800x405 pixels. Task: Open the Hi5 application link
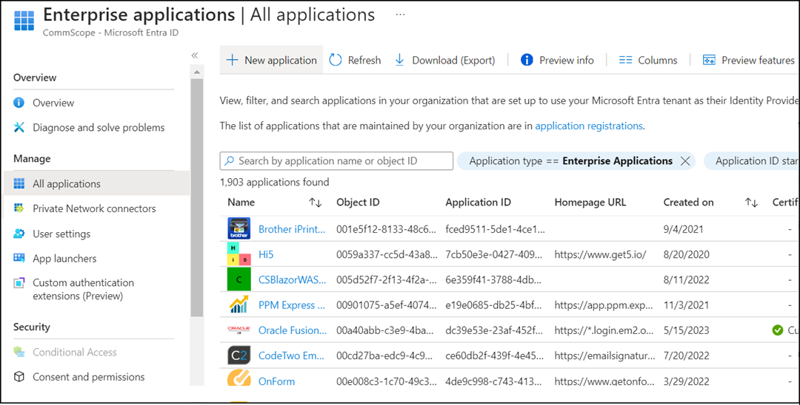point(266,254)
